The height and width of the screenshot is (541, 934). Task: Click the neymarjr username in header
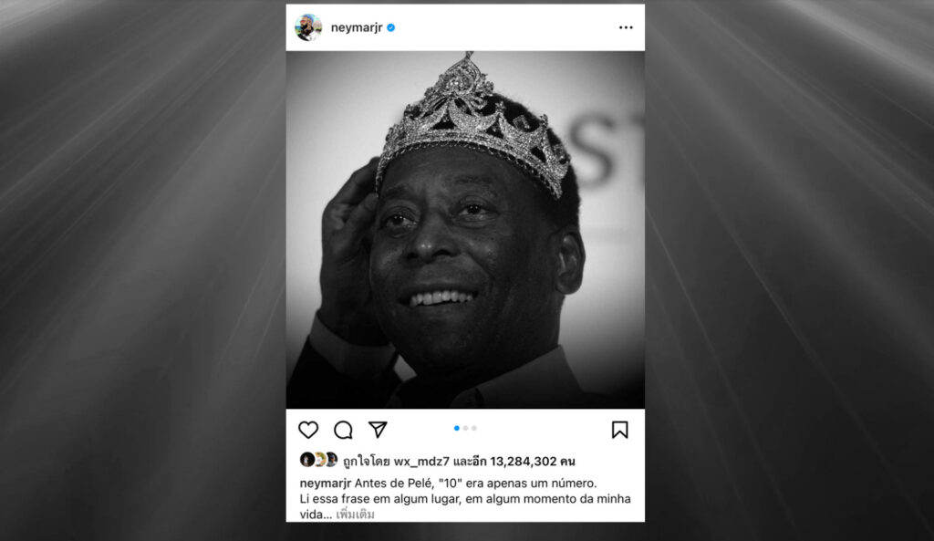tap(357, 27)
